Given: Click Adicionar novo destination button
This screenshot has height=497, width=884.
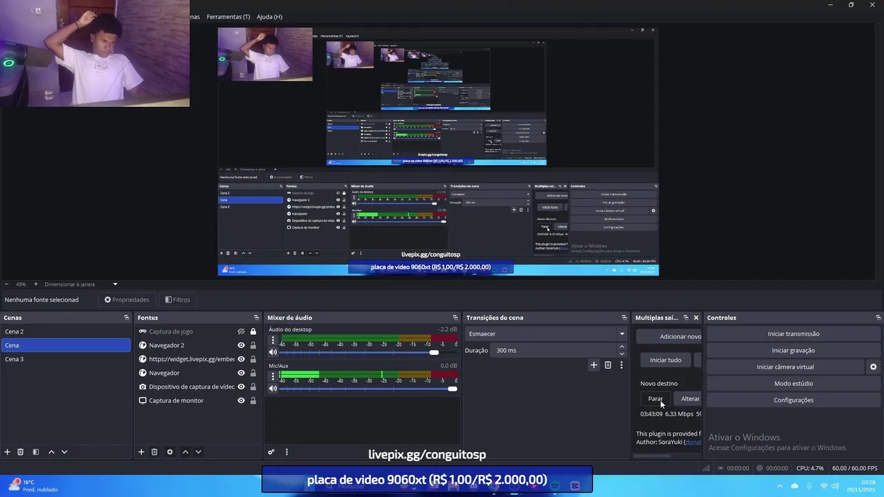Looking at the screenshot, I should (670, 337).
